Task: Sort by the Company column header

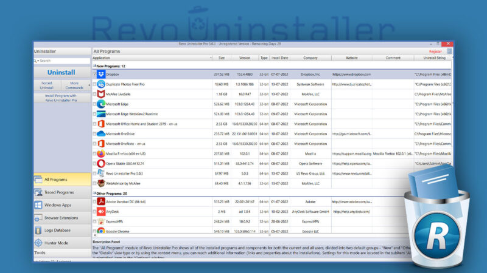Action: point(310,58)
